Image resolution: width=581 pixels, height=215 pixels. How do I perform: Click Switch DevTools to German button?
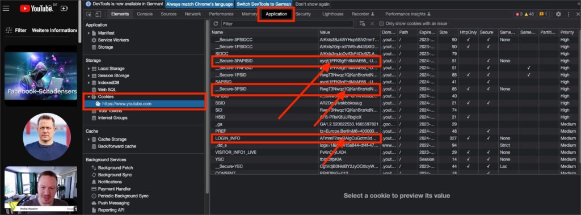point(264,4)
